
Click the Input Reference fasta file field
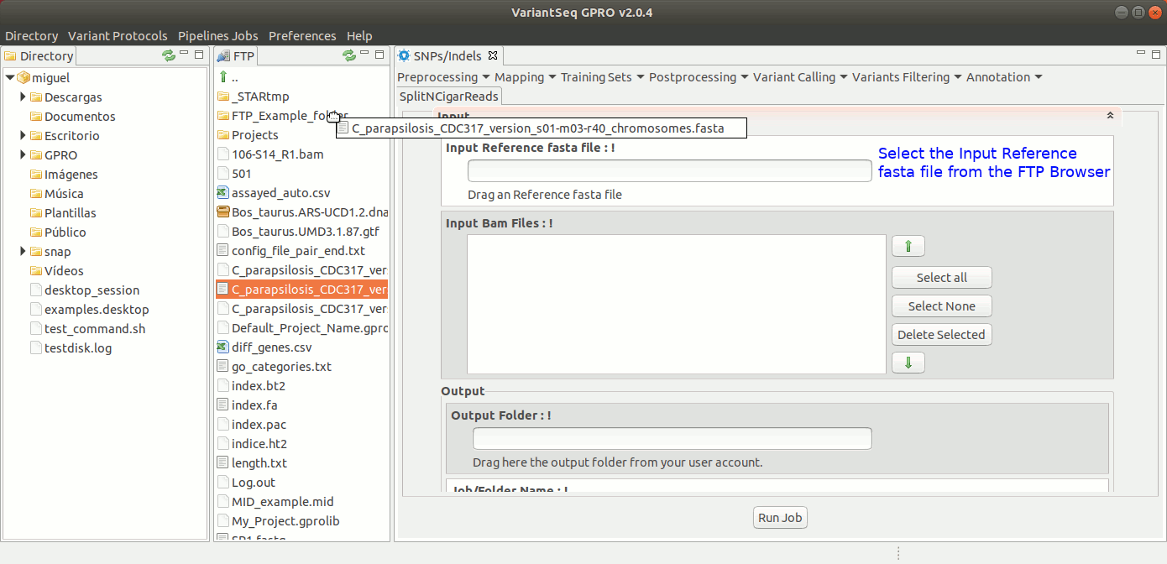pyautogui.click(x=669, y=171)
